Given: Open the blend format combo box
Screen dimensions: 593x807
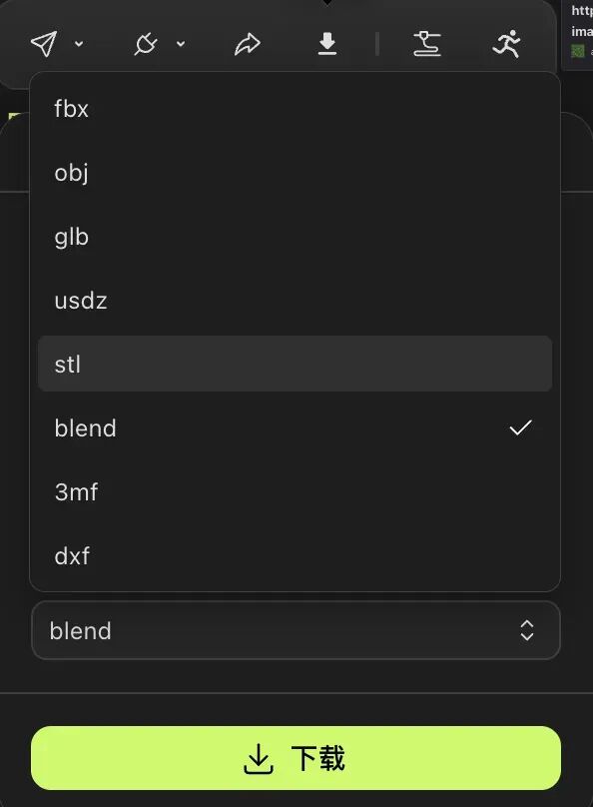Looking at the screenshot, I should 296,630.
